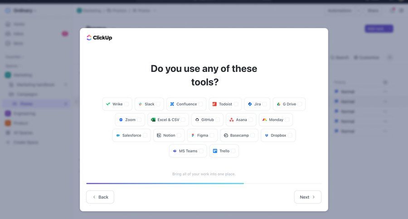The image size is (408, 219).
Task: Click the Confluence logo icon
Action: 172,104
